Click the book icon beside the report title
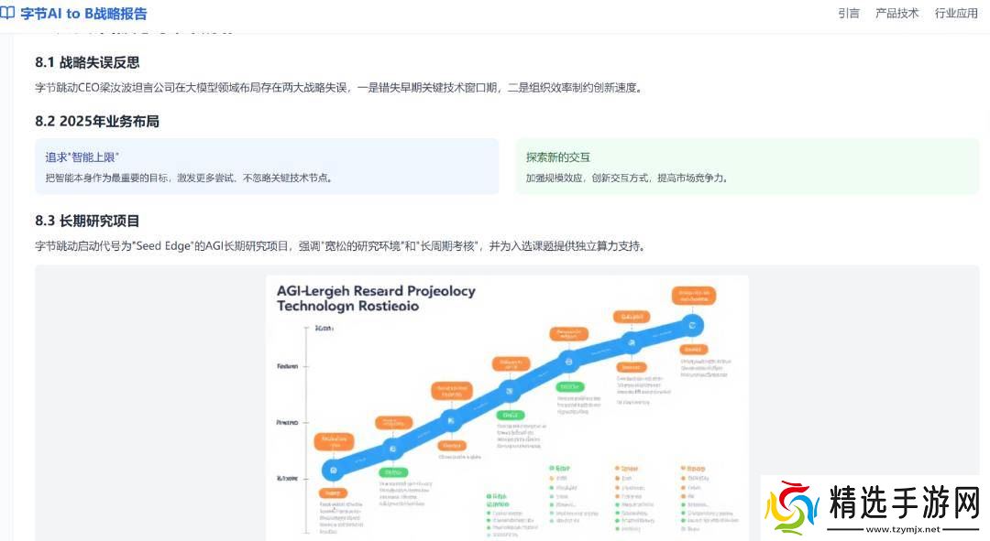Viewport: 990px width, 541px height. [x=8, y=14]
